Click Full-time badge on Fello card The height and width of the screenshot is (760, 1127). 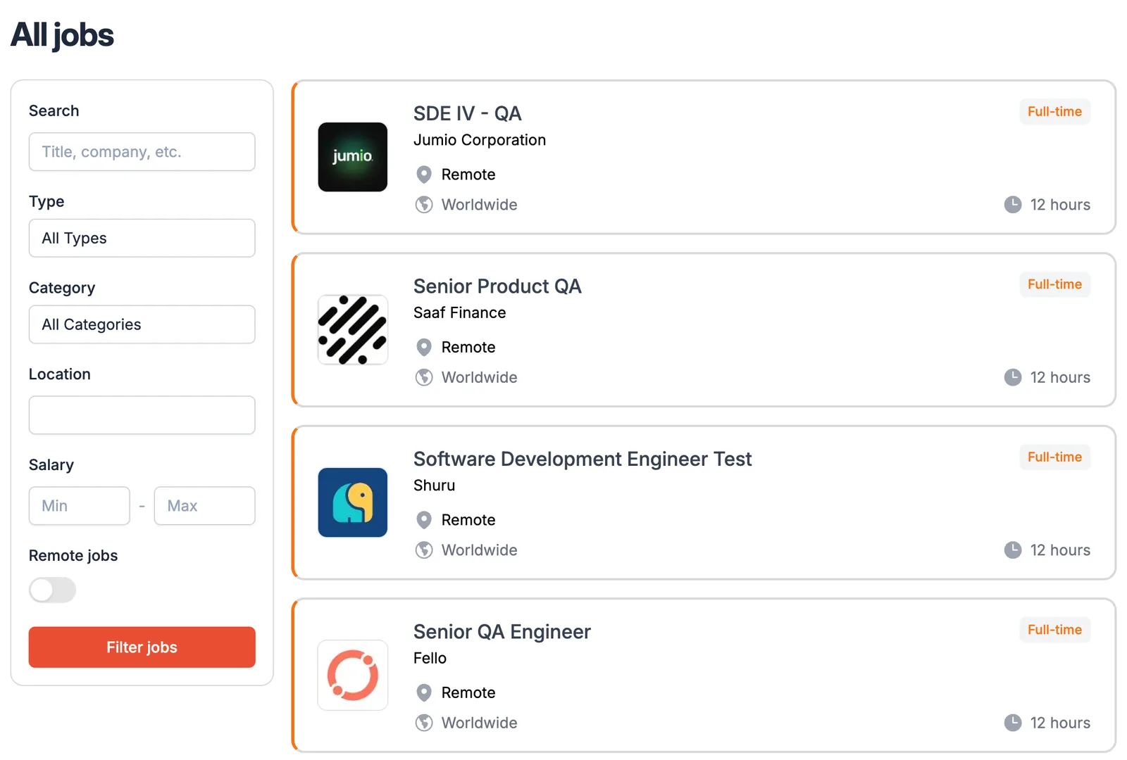point(1054,630)
